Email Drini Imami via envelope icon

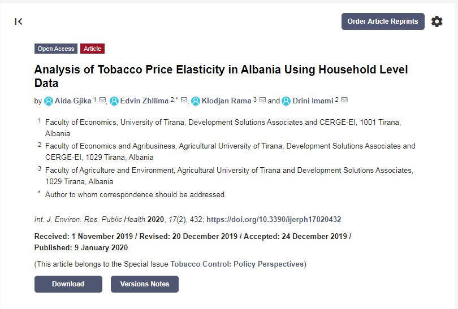(344, 101)
